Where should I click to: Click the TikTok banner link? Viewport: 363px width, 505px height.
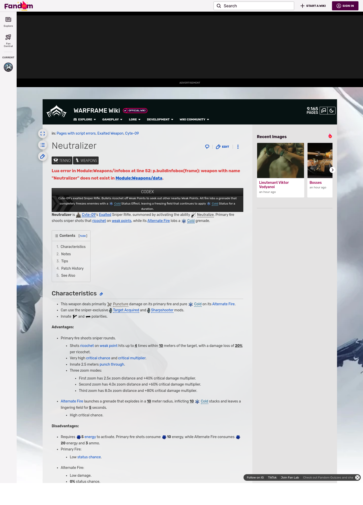272,477
